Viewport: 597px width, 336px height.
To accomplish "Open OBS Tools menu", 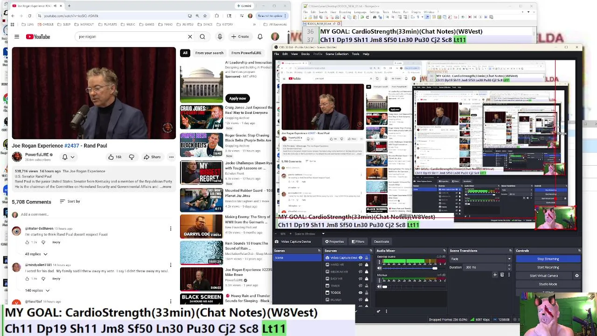I will [x=355, y=54].
